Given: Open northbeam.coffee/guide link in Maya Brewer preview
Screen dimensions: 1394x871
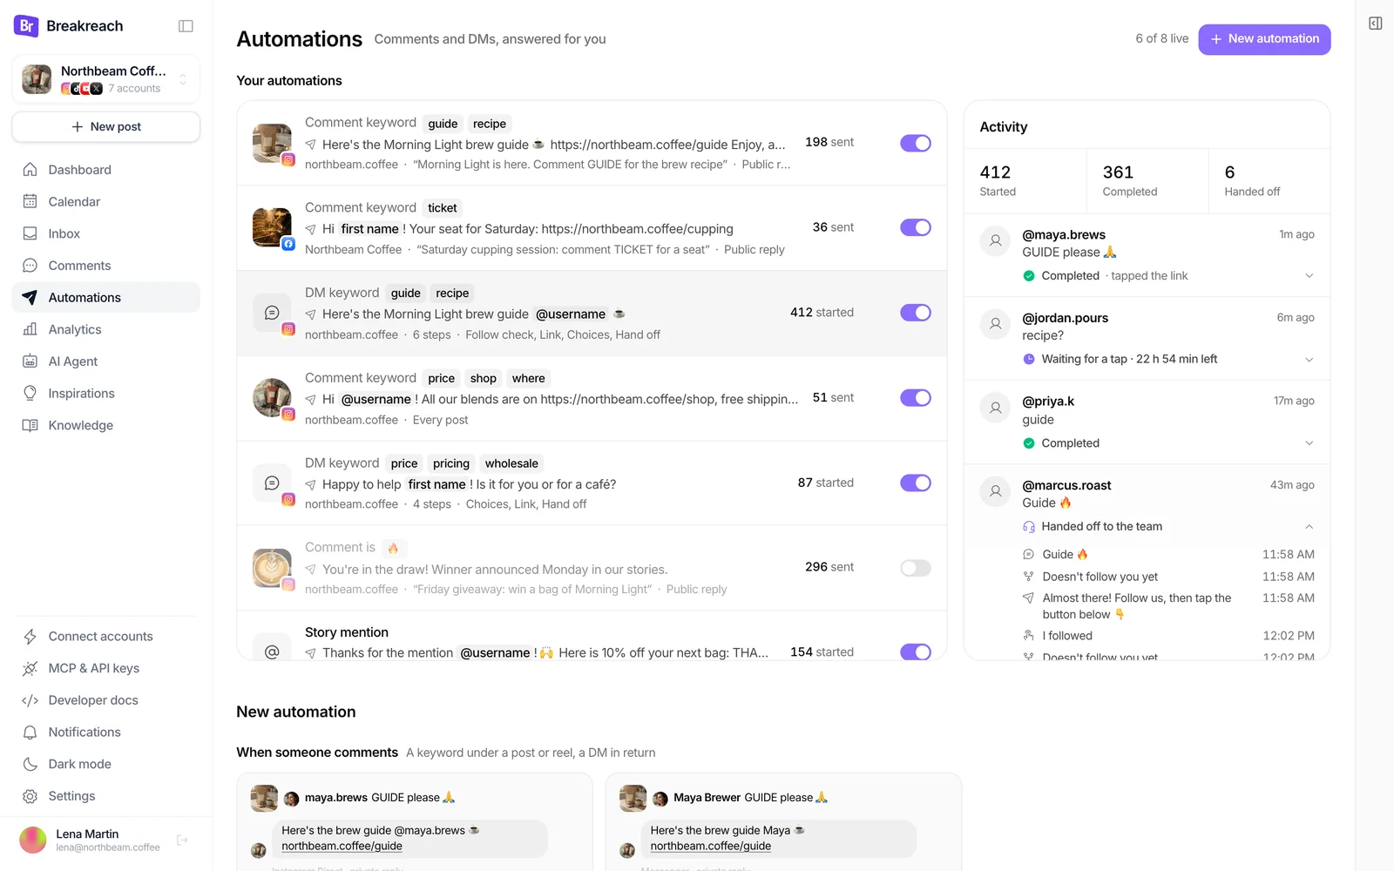Looking at the screenshot, I should click(710, 846).
